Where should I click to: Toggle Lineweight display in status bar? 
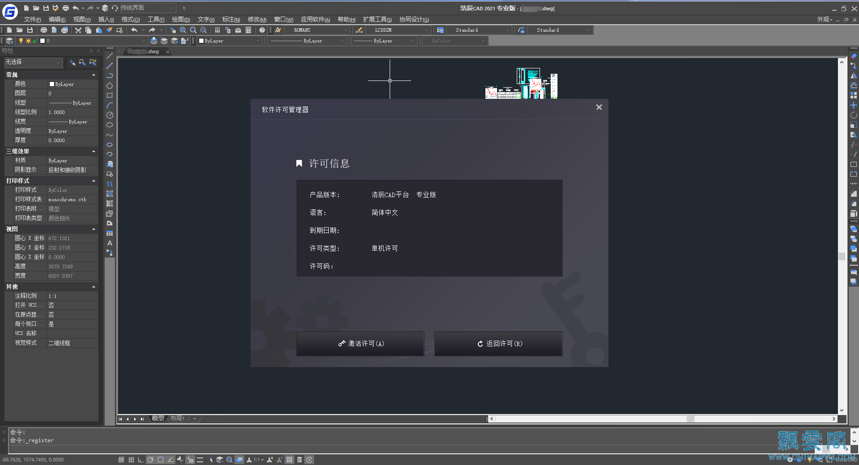coord(200,460)
